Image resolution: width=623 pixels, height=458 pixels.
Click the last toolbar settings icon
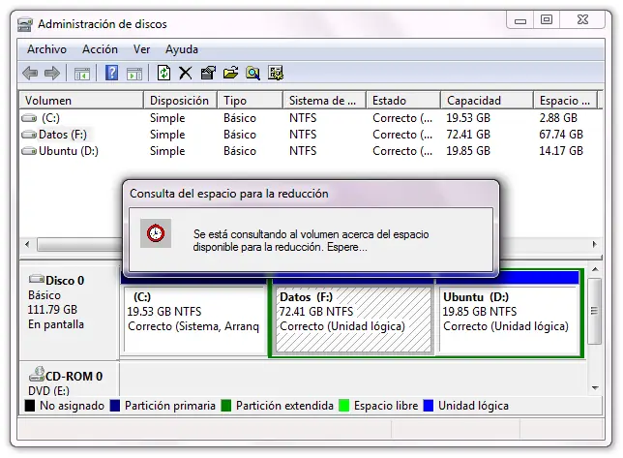[x=276, y=74]
